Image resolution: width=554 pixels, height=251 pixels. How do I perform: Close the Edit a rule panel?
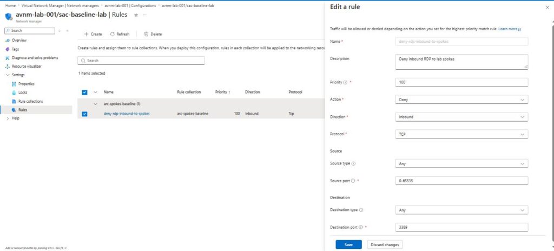(x=548, y=8)
